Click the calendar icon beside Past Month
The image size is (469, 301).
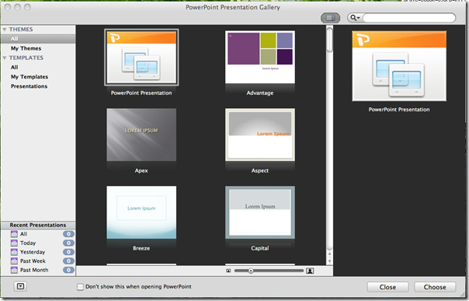pyautogui.click(x=14, y=270)
